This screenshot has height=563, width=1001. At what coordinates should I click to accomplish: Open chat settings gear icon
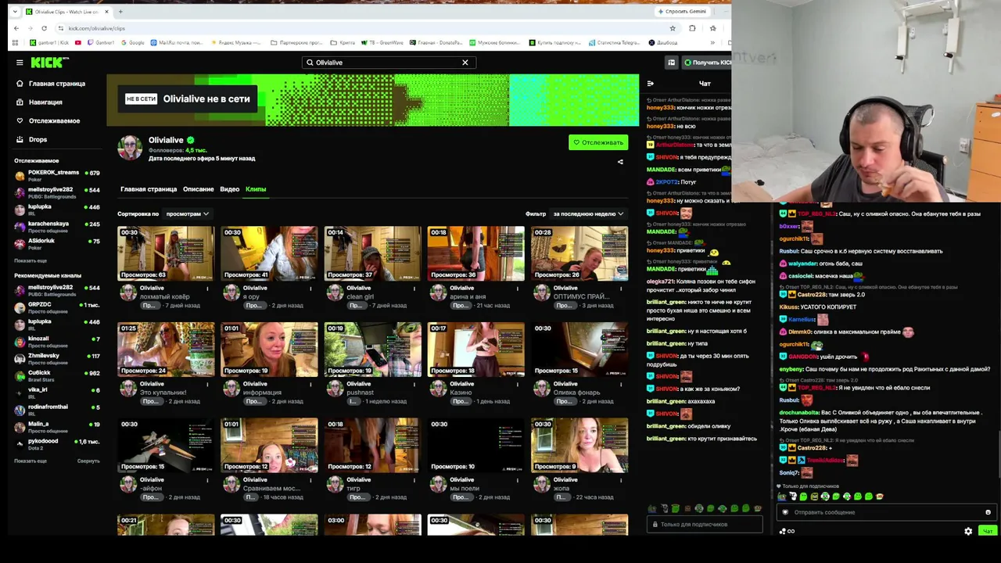coord(968,531)
